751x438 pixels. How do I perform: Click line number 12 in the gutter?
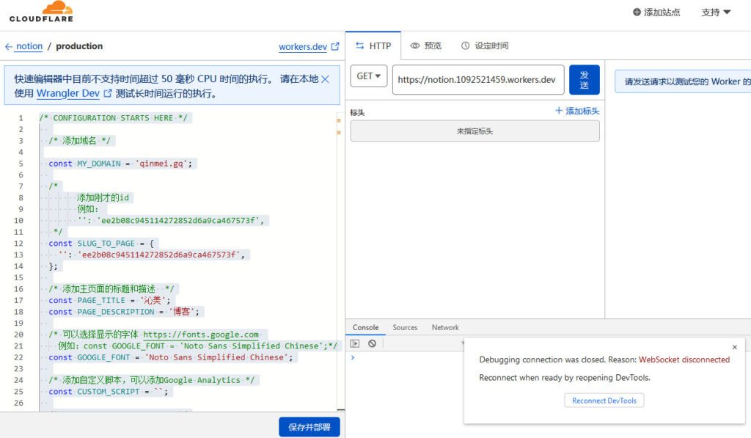coord(18,244)
